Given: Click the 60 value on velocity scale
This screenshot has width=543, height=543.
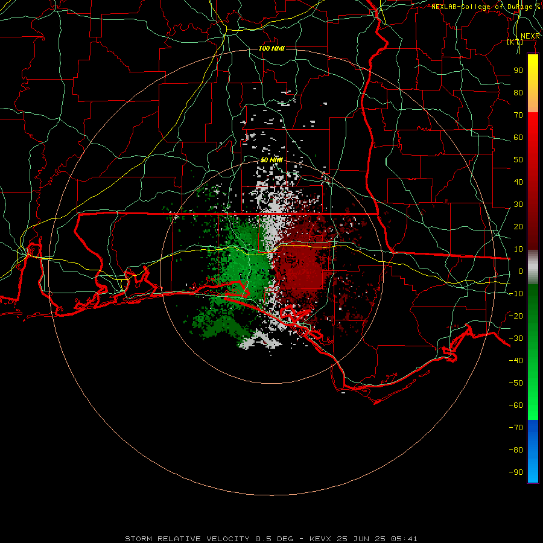Looking at the screenshot, I should tap(518, 137).
